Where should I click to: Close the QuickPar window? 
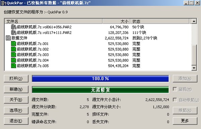(197, 3)
